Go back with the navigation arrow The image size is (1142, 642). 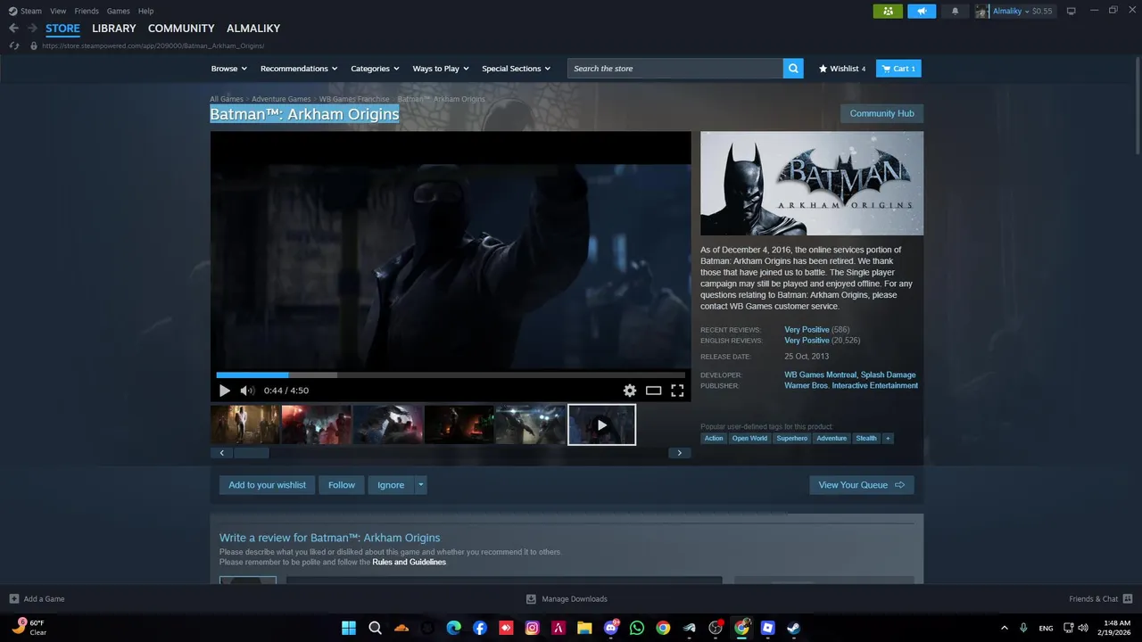(x=13, y=29)
